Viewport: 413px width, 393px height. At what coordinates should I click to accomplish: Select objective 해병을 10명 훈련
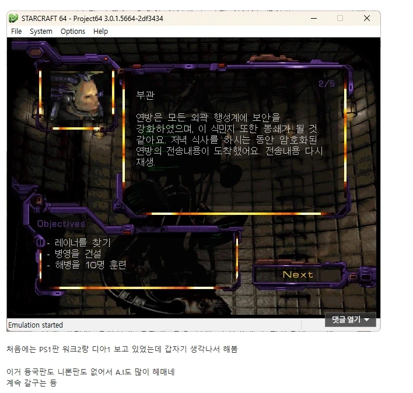click(x=90, y=265)
